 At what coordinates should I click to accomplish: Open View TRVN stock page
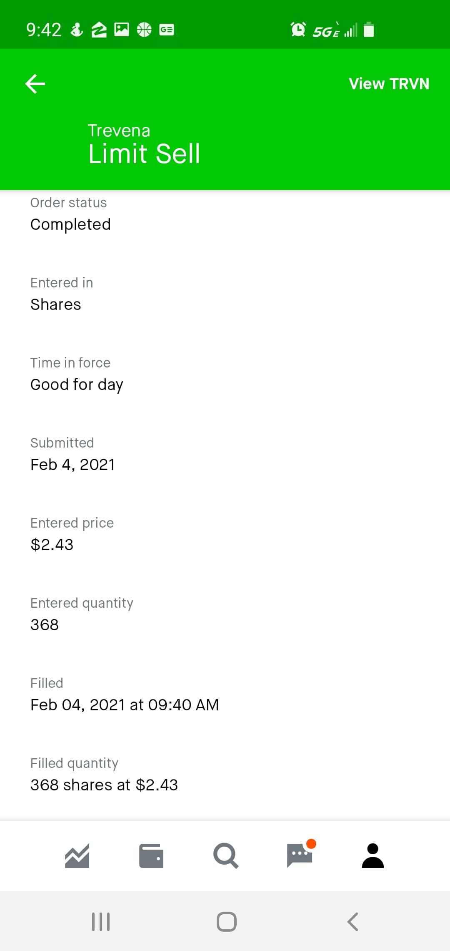pyautogui.click(x=389, y=84)
